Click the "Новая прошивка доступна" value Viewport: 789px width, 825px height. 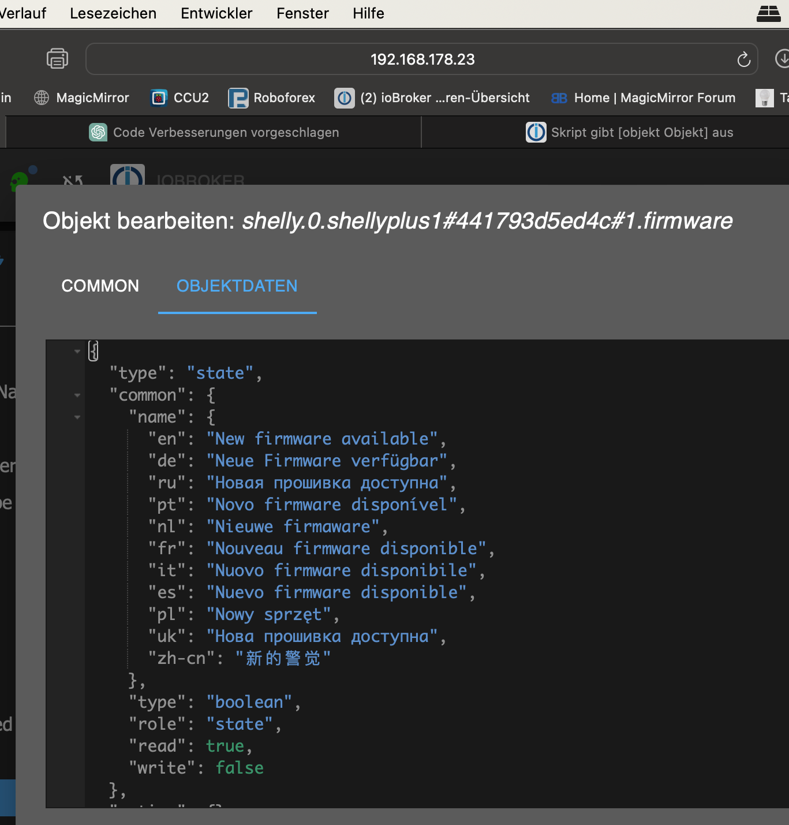tap(327, 483)
